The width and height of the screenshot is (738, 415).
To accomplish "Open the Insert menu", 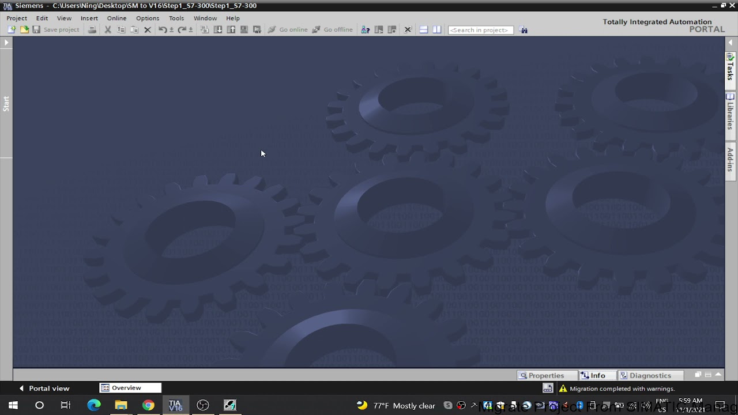I will click(x=89, y=18).
